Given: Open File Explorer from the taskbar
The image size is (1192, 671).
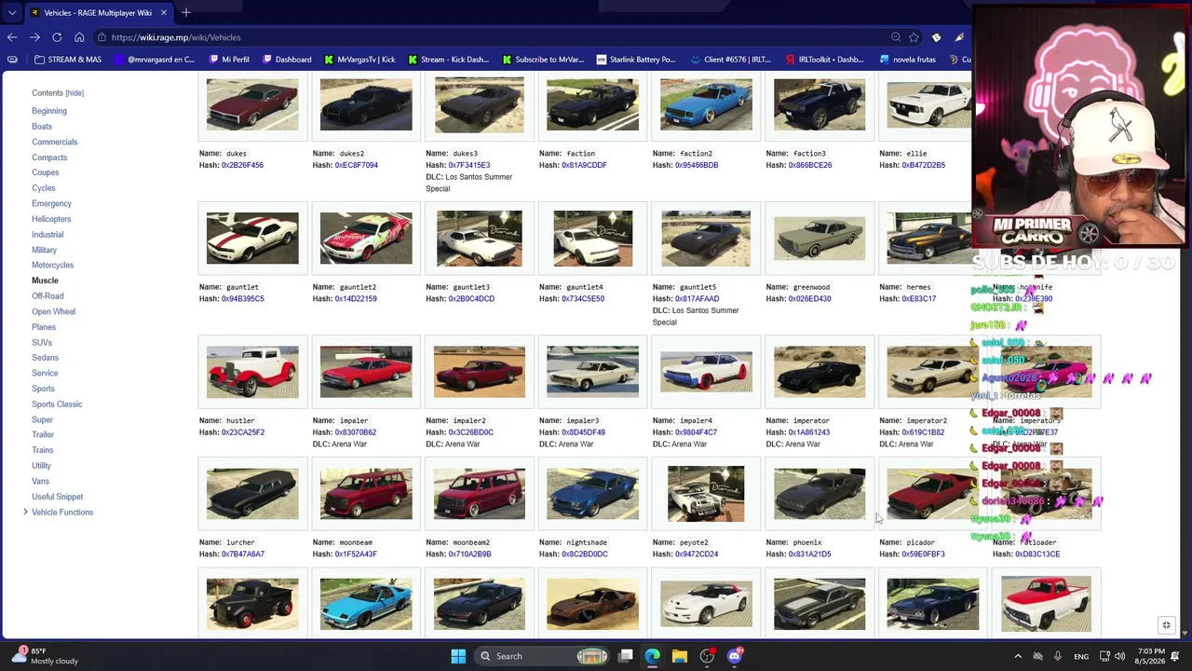Looking at the screenshot, I should tap(680, 656).
